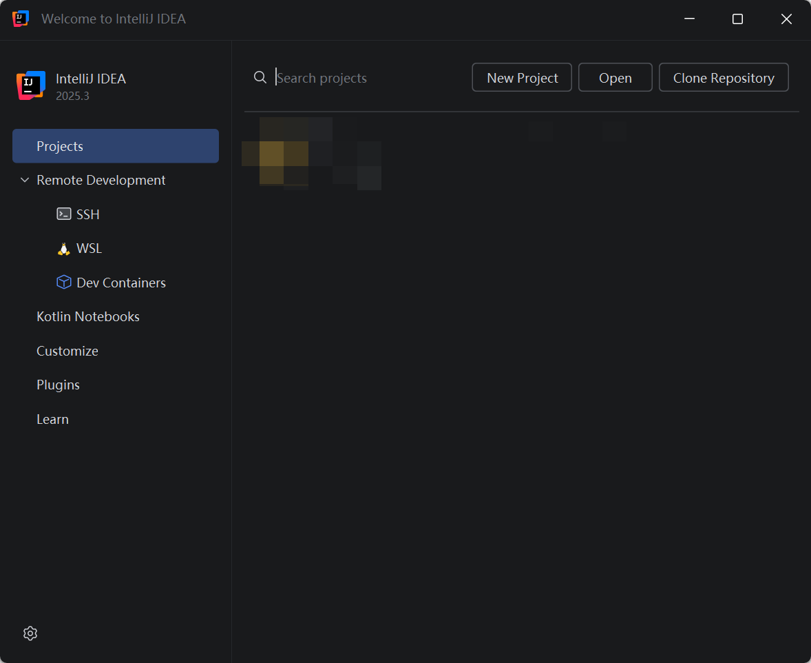811x663 pixels.
Task: Select Remote Development label
Action: [x=101, y=180]
